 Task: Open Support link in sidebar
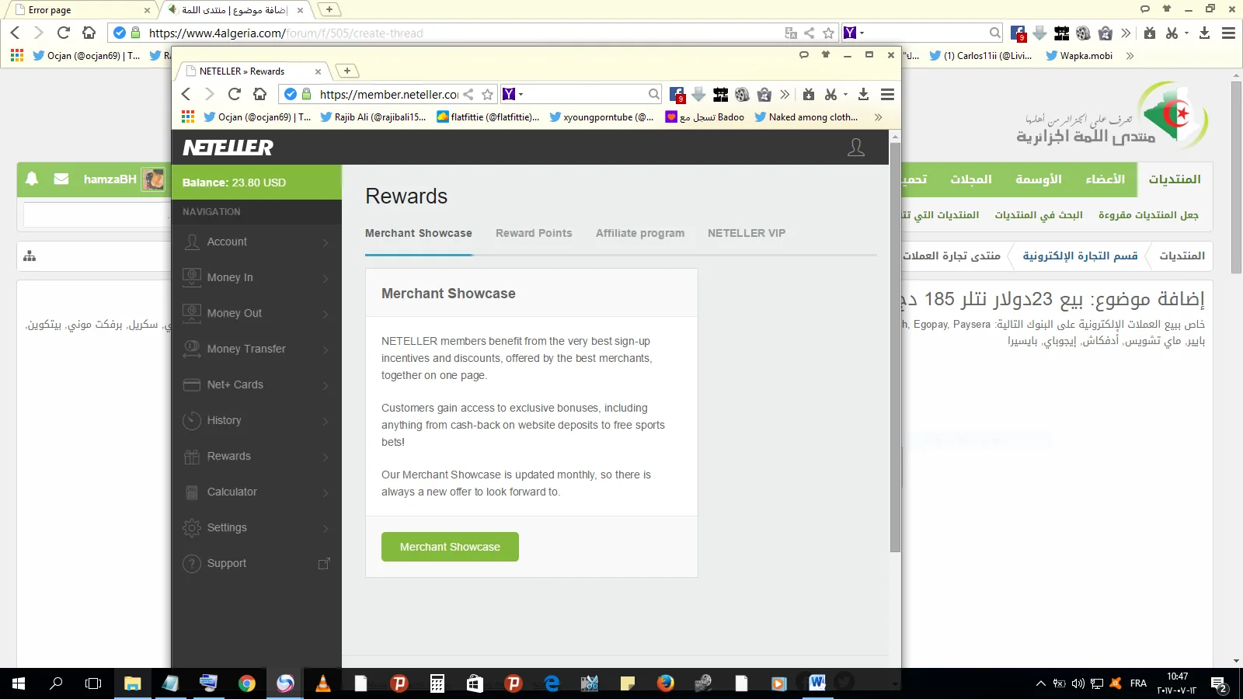point(226,564)
